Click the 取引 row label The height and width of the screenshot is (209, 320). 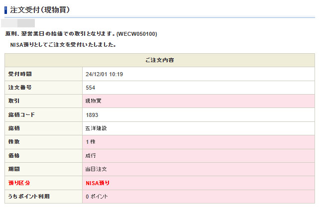14,101
